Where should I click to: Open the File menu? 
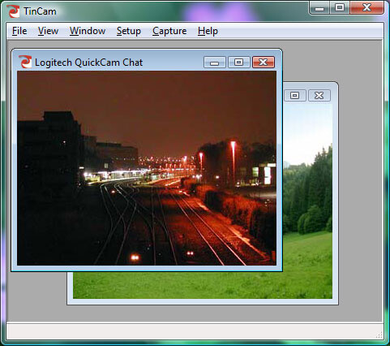click(19, 31)
